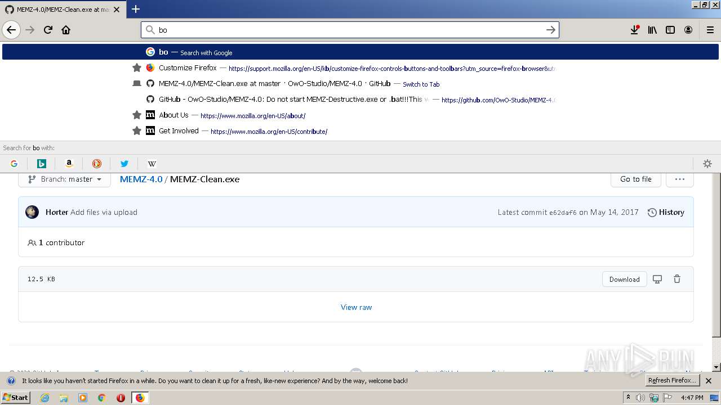Click the Go to file button
This screenshot has width=721, height=405.
(636, 179)
